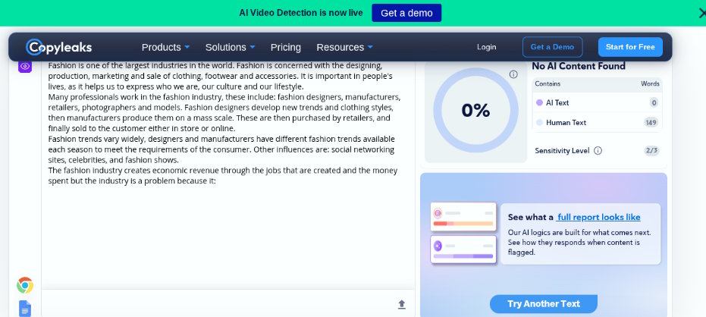Click the Words column header
The image size is (706, 317).
click(650, 83)
